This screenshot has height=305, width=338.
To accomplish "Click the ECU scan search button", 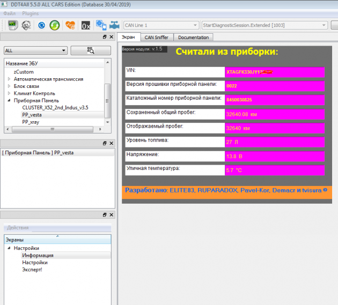I will pos(91,50).
